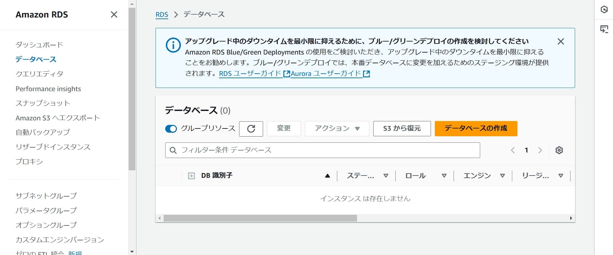This screenshot has width=613, height=255.
Task: Focus the フィルター条件 データベース search field
Action: pyautogui.click(x=322, y=150)
